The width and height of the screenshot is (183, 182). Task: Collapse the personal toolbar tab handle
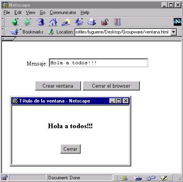pyautogui.click(x=8, y=39)
